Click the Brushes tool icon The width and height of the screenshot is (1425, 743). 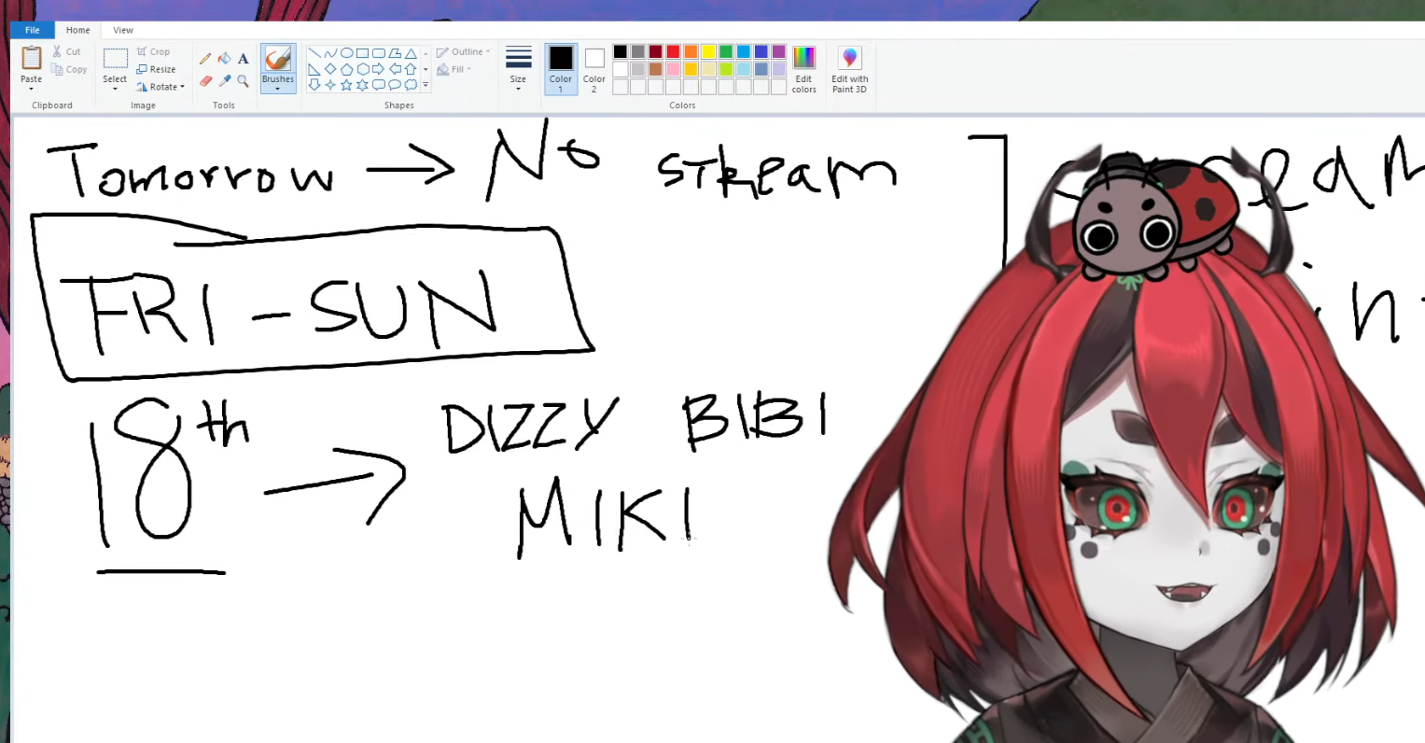point(278,59)
